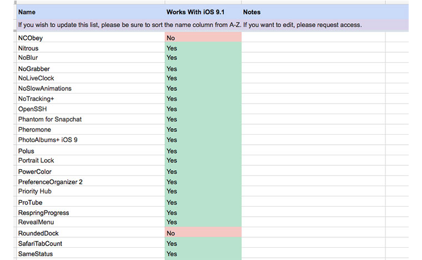The image size is (422, 260).
Task: Select the PhotoAlbums+ iOS 9 cell
Action: (91, 140)
